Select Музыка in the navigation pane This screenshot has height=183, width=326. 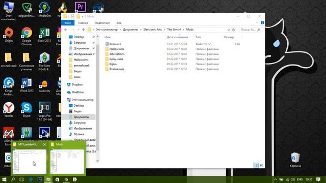78,134
